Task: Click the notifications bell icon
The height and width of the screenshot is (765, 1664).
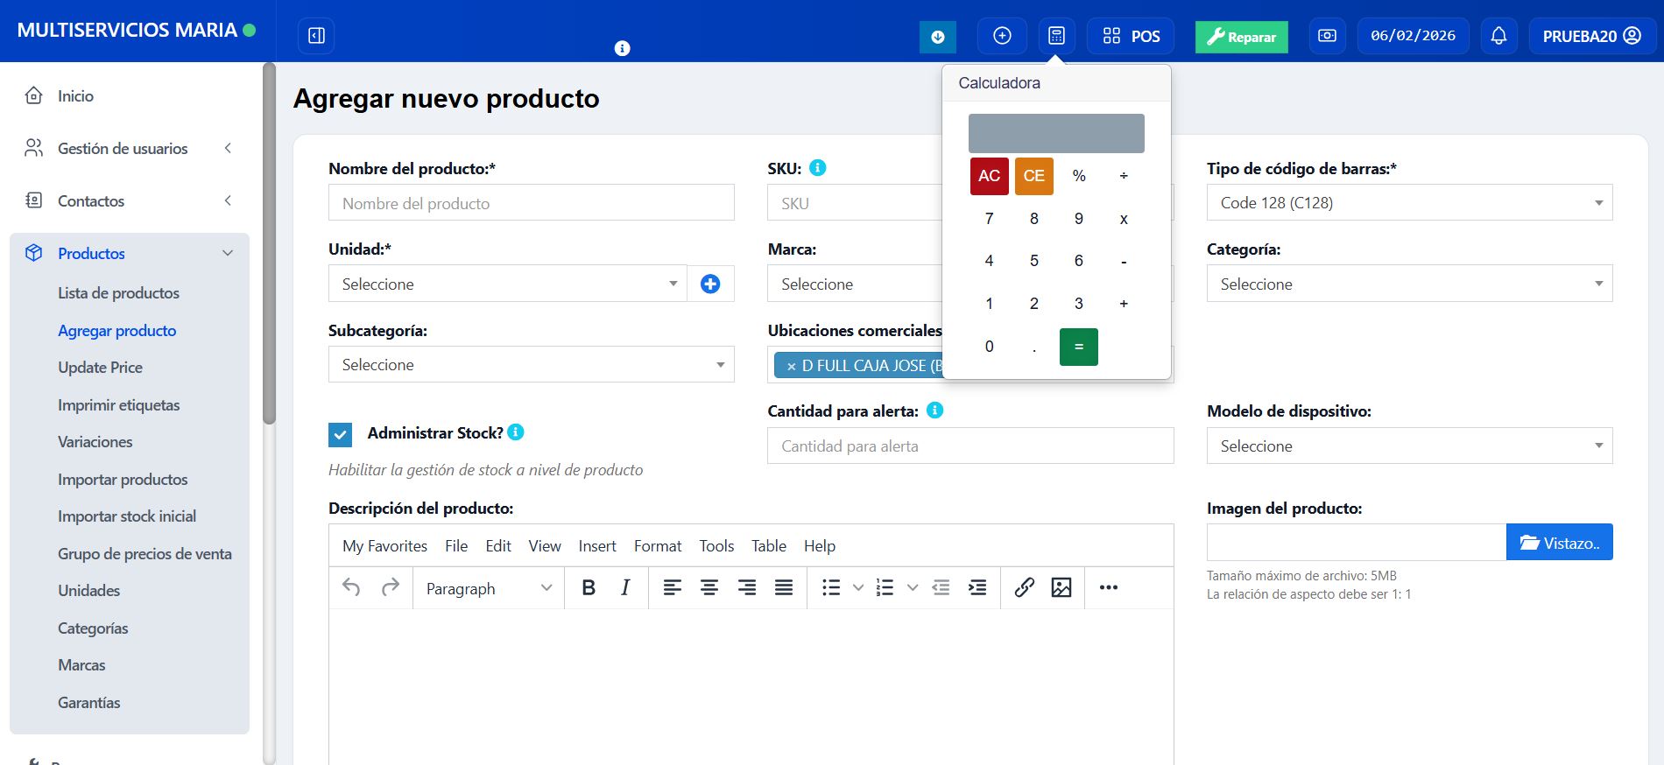Action: coord(1498,36)
